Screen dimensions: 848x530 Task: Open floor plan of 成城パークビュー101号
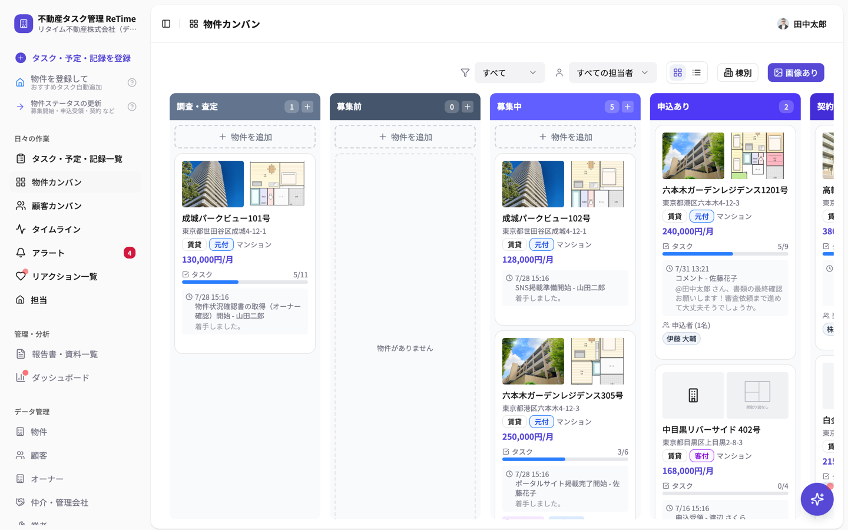click(277, 184)
